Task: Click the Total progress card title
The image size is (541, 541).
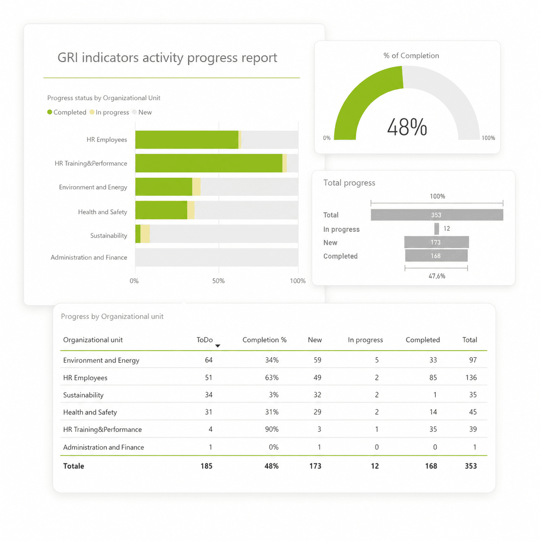Action: 349,183
